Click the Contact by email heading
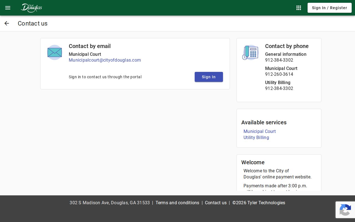The image size is (355, 222). 90,46
